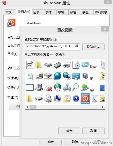The image size is (113, 146).
Task: Confirm icon change with 确定 button
Action: (x=69, y=131)
